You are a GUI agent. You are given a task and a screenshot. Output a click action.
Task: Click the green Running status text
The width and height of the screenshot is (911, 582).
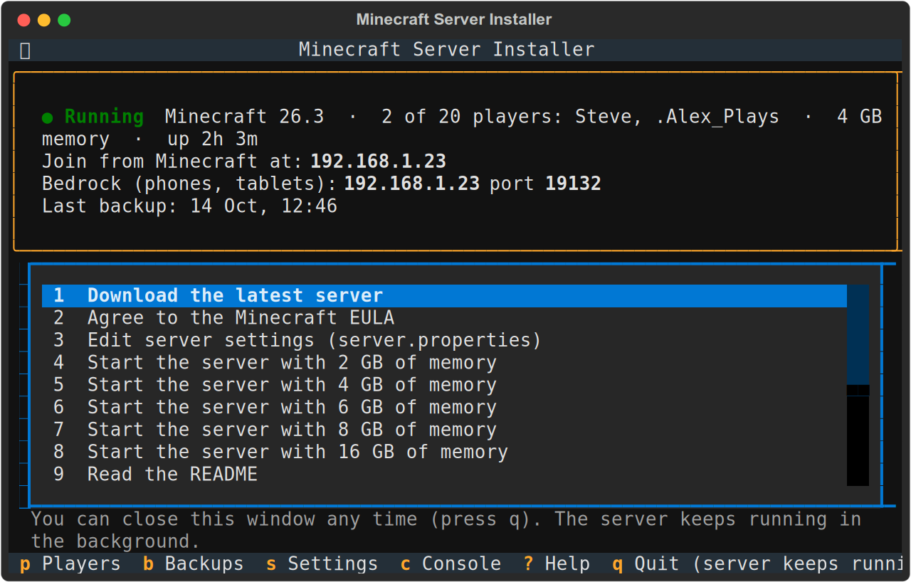point(105,117)
